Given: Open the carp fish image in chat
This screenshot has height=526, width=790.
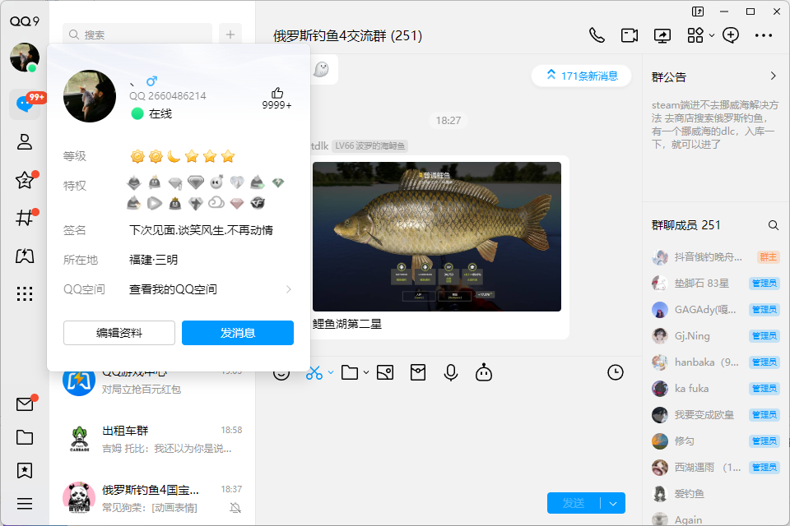Looking at the screenshot, I should (437, 237).
